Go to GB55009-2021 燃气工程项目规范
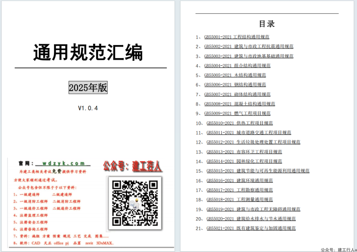The height and width of the screenshot is (252, 357). pyautogui.click(x=237, y=114)
